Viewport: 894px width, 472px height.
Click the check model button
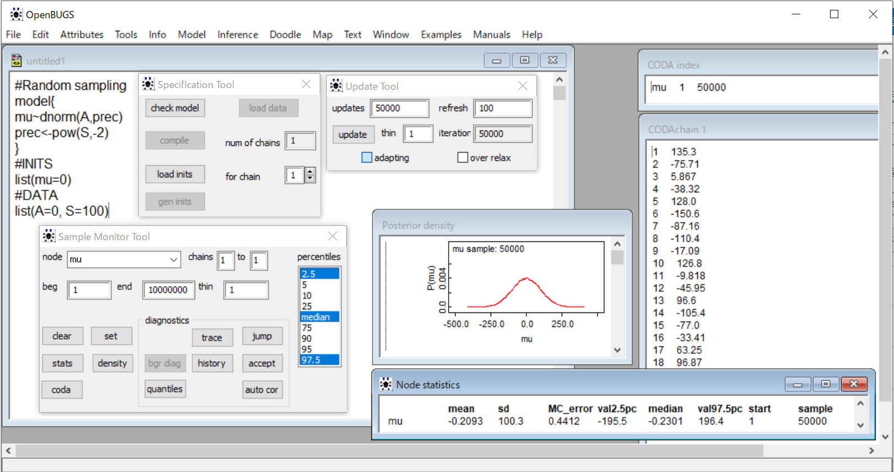pyautogui.click(x=175, y=108)
